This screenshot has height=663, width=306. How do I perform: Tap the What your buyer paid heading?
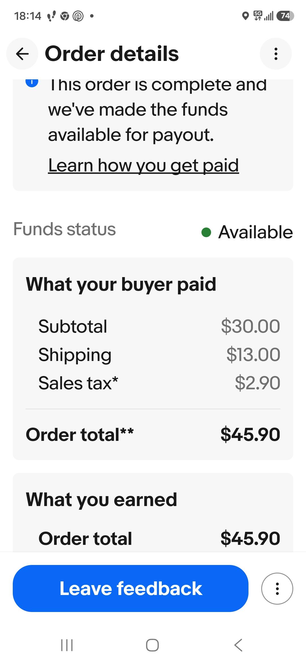pos(121,284)
